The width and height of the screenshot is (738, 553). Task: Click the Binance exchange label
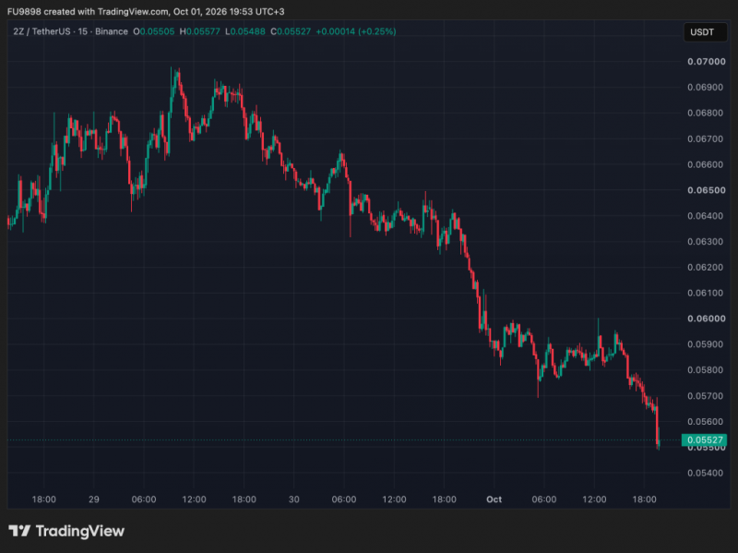112,31
